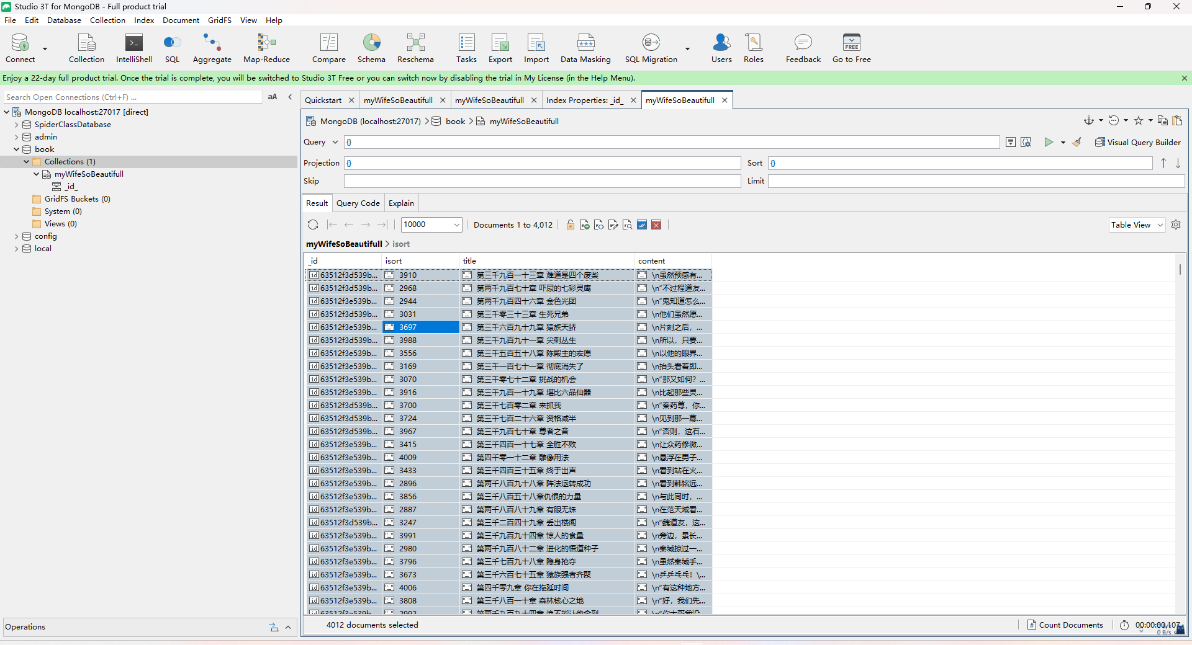Switch to Index Properties: _id_ tab

[584, 100]
